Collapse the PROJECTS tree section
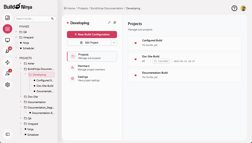The width and height of the screenshot is (252, 143). (x=16, y=58)
